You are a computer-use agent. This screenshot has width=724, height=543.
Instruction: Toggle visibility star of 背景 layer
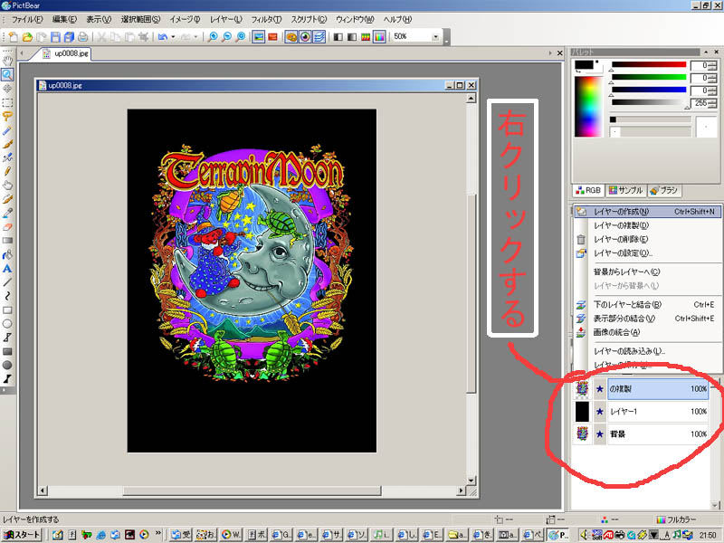[x=600, y=434]
